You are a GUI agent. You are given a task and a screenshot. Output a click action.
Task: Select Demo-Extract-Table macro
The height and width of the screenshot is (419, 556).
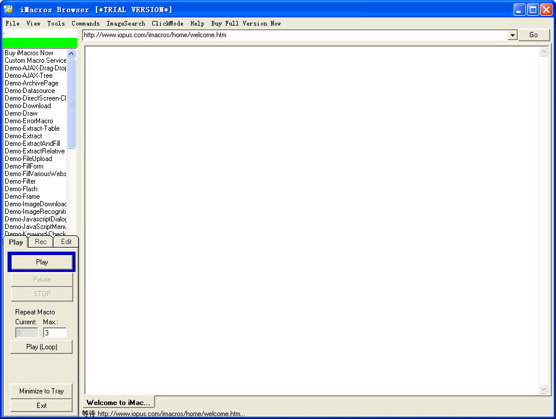(32, 128)
